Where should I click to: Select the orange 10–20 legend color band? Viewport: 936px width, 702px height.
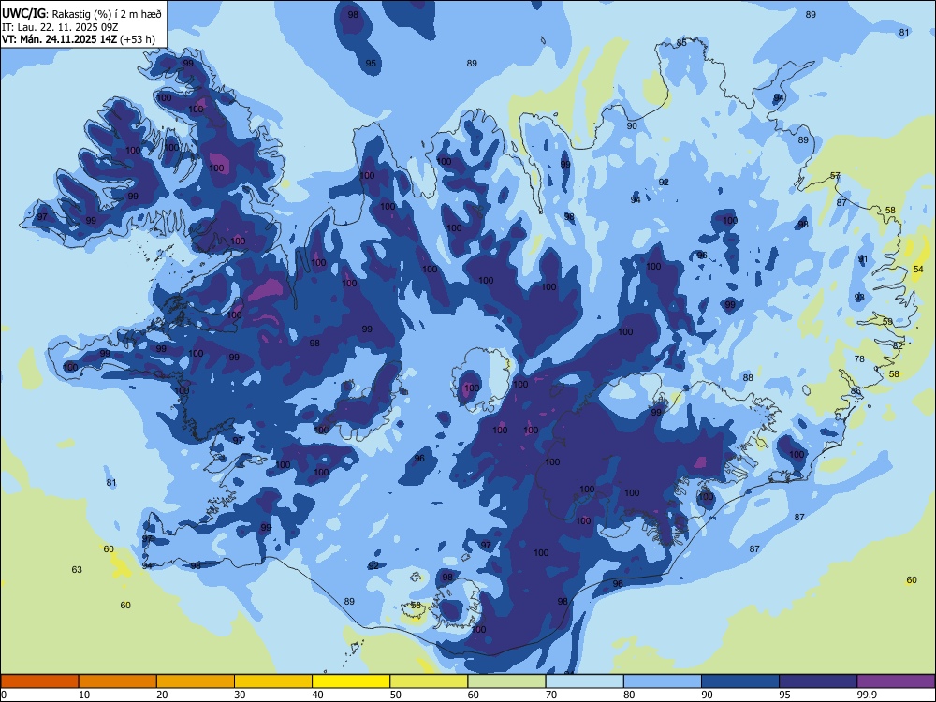point(118,681)
